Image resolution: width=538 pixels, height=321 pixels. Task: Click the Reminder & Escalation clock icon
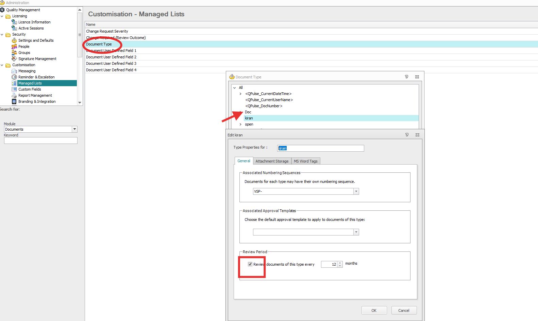click(14, 77)
